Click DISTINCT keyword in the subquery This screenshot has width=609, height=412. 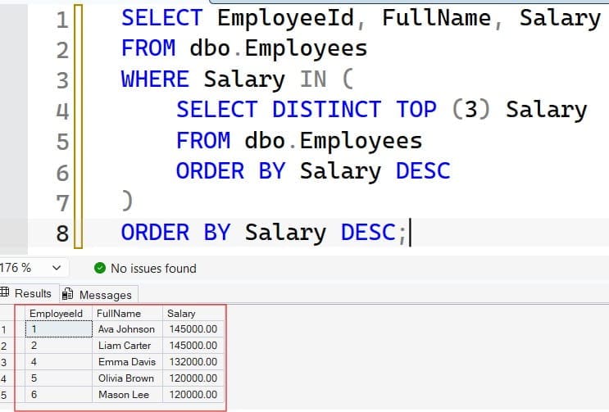(327, 109)
